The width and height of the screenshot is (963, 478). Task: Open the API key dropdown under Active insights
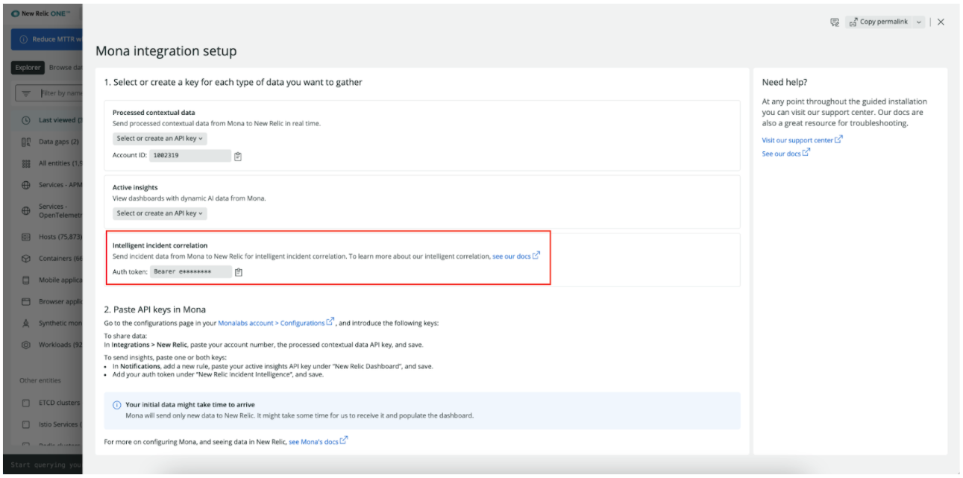(x=160, y=213)
